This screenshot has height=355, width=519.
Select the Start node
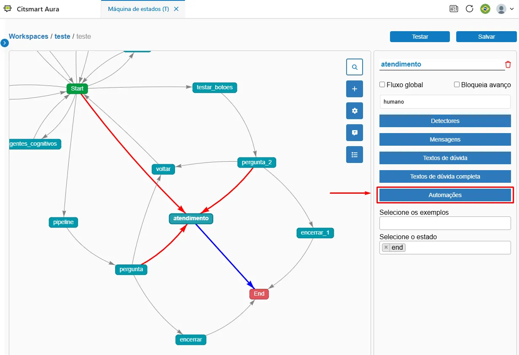point(77,89)
